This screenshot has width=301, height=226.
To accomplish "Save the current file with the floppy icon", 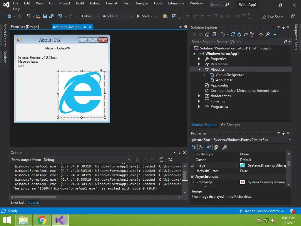I will pyautogui.click(x=45, y=16).
